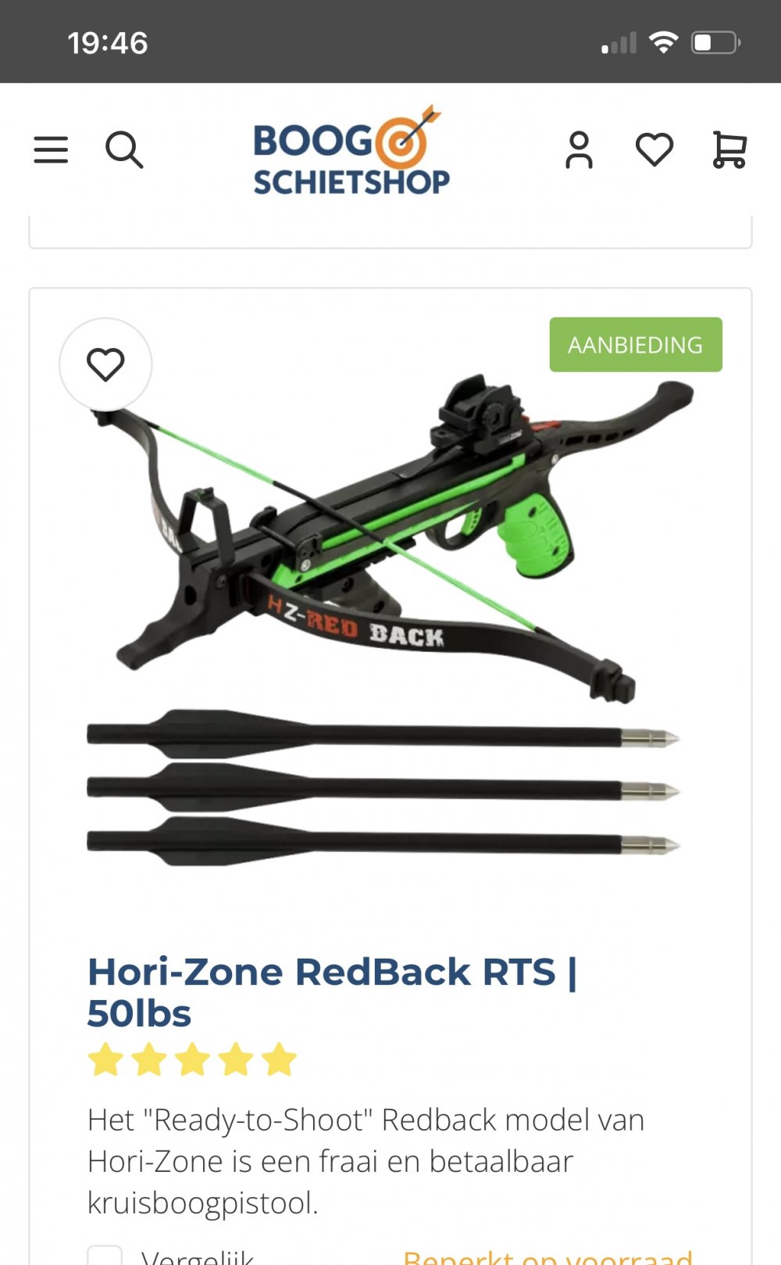The height and width of the screenshot is (1265, 781).
Task: Select the Vergelijk label text
Action: (x=197, y=1256)
